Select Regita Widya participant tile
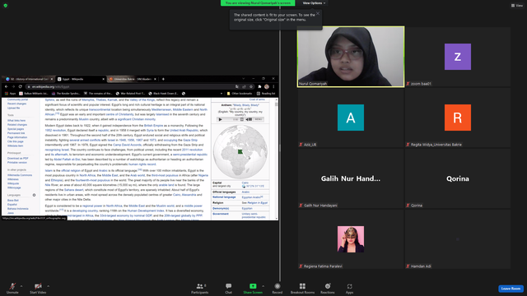 [x=458, y=118]
